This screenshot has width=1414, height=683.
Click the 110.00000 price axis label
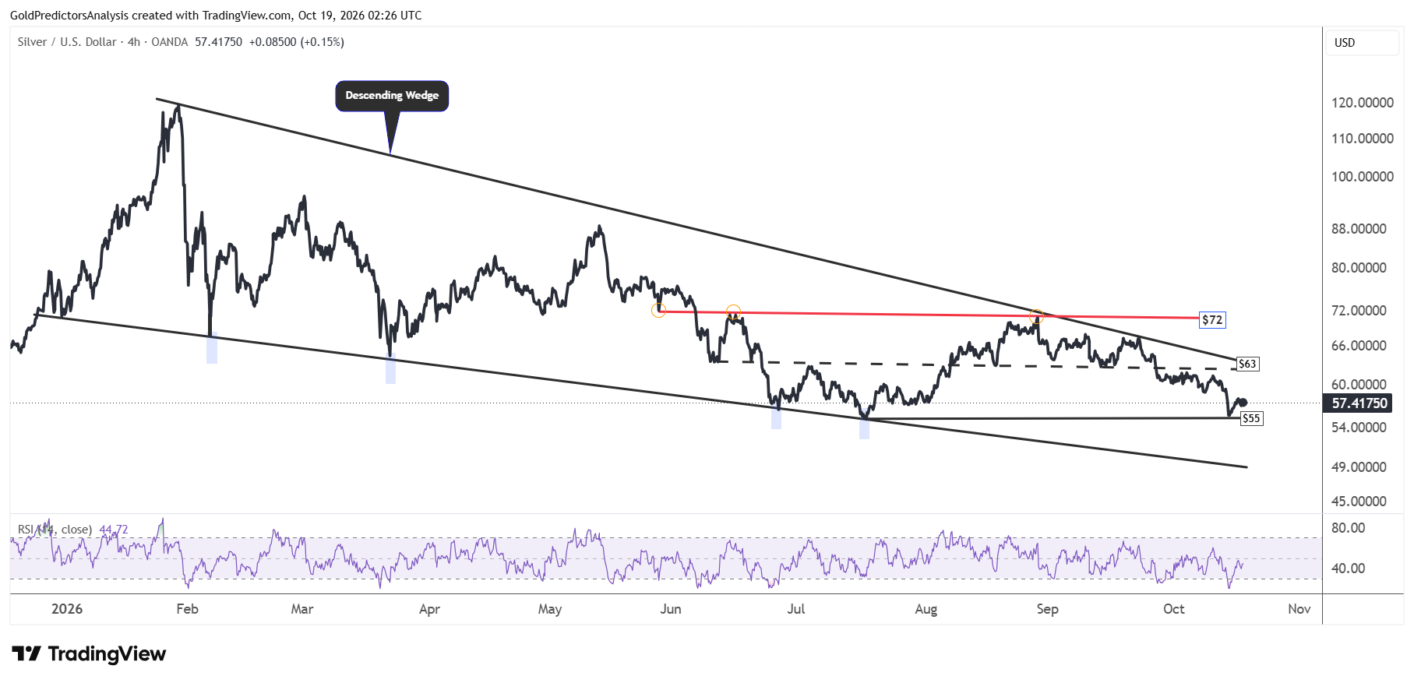click(1363, 139)
